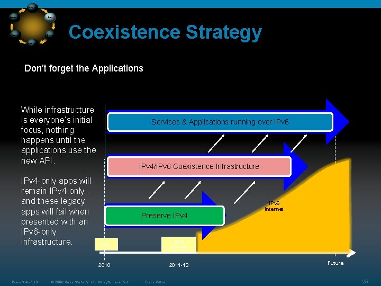Click the circular lifecycle logo graphic
Screen dimensions: 381x286
coord(33,24)
